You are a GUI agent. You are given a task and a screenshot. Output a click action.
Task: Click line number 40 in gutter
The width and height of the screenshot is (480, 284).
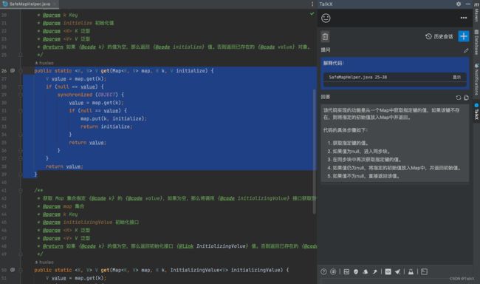click(4, 182)
